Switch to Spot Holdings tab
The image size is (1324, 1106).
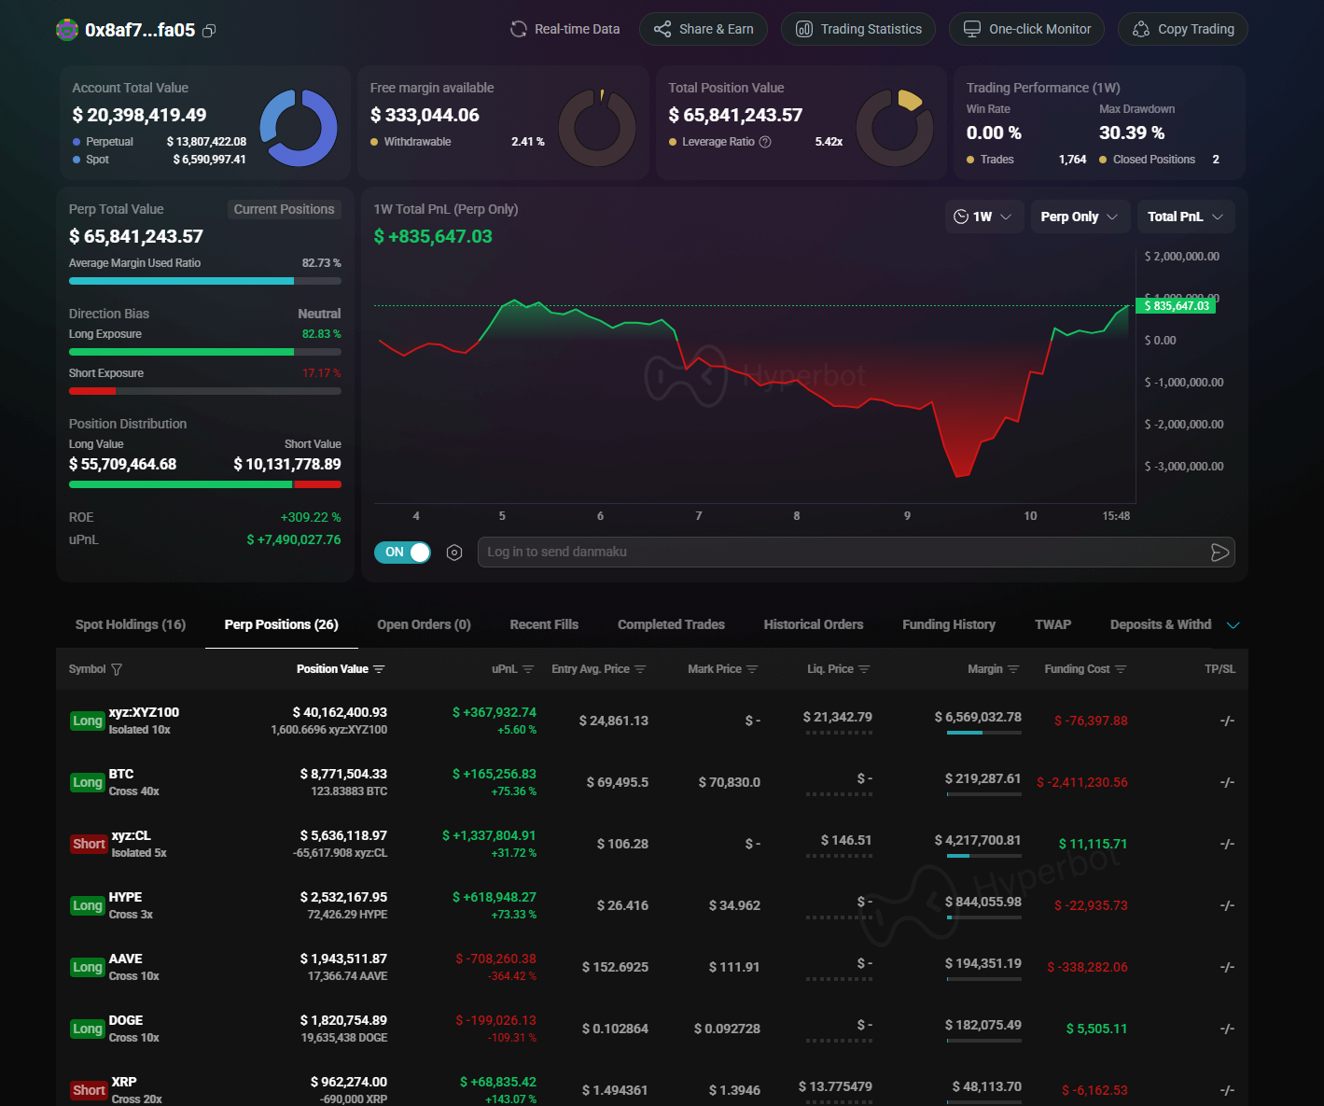pos(131,624)
